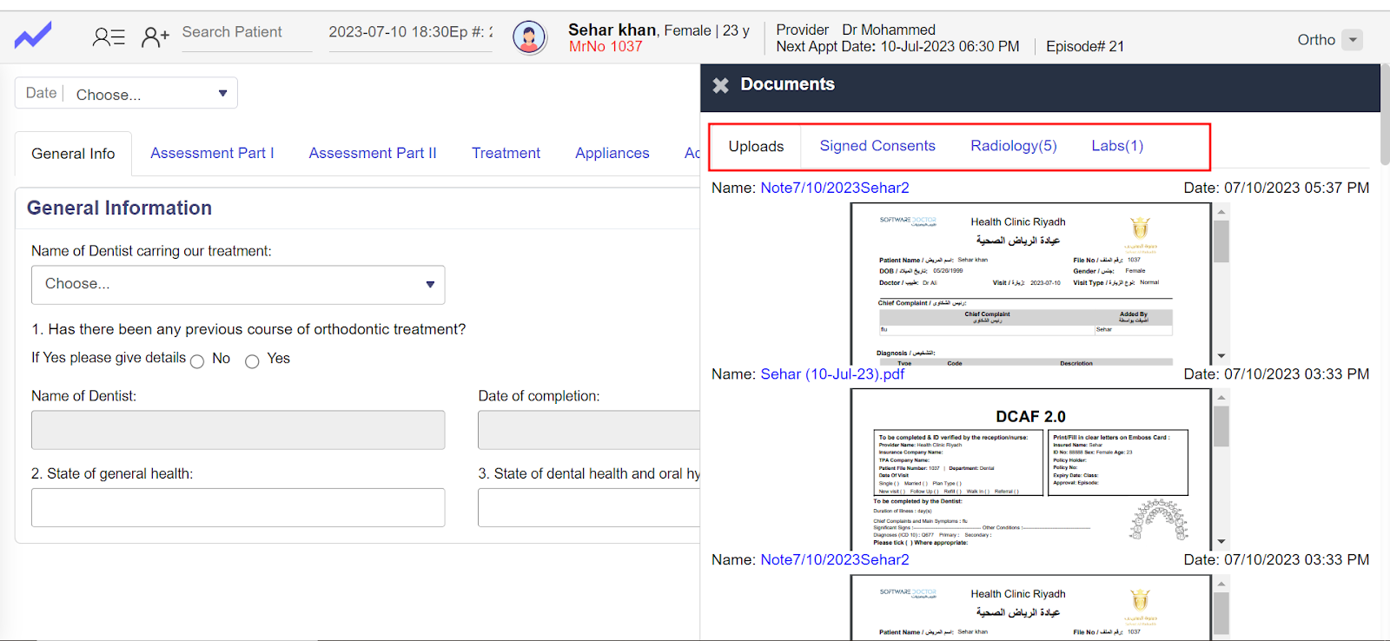The image size is (1390, 641).
Task: Open the patient list icon
Action: coord(109,36)
